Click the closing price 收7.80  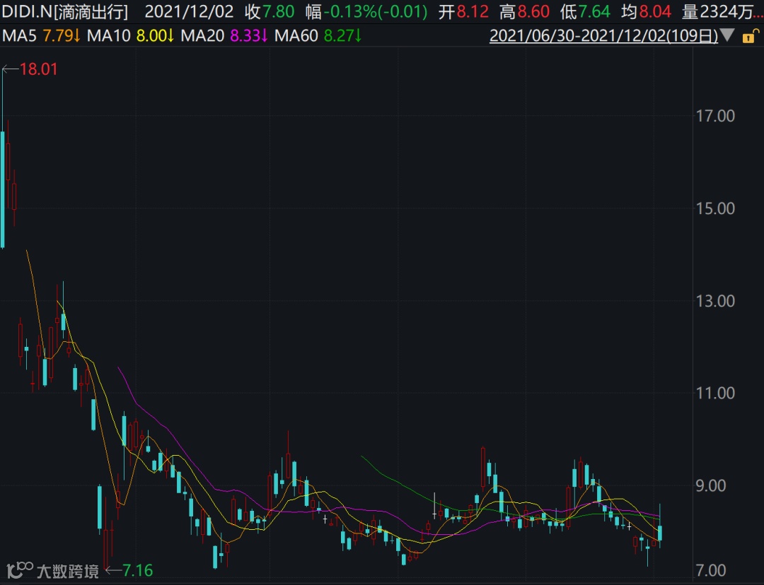click(270, 12)
